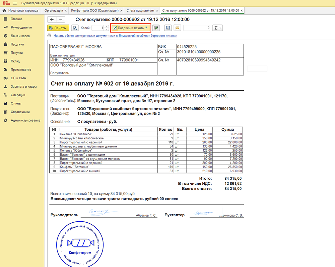
Task: Click the Склад grid icon
Action: tap(6, 61)
